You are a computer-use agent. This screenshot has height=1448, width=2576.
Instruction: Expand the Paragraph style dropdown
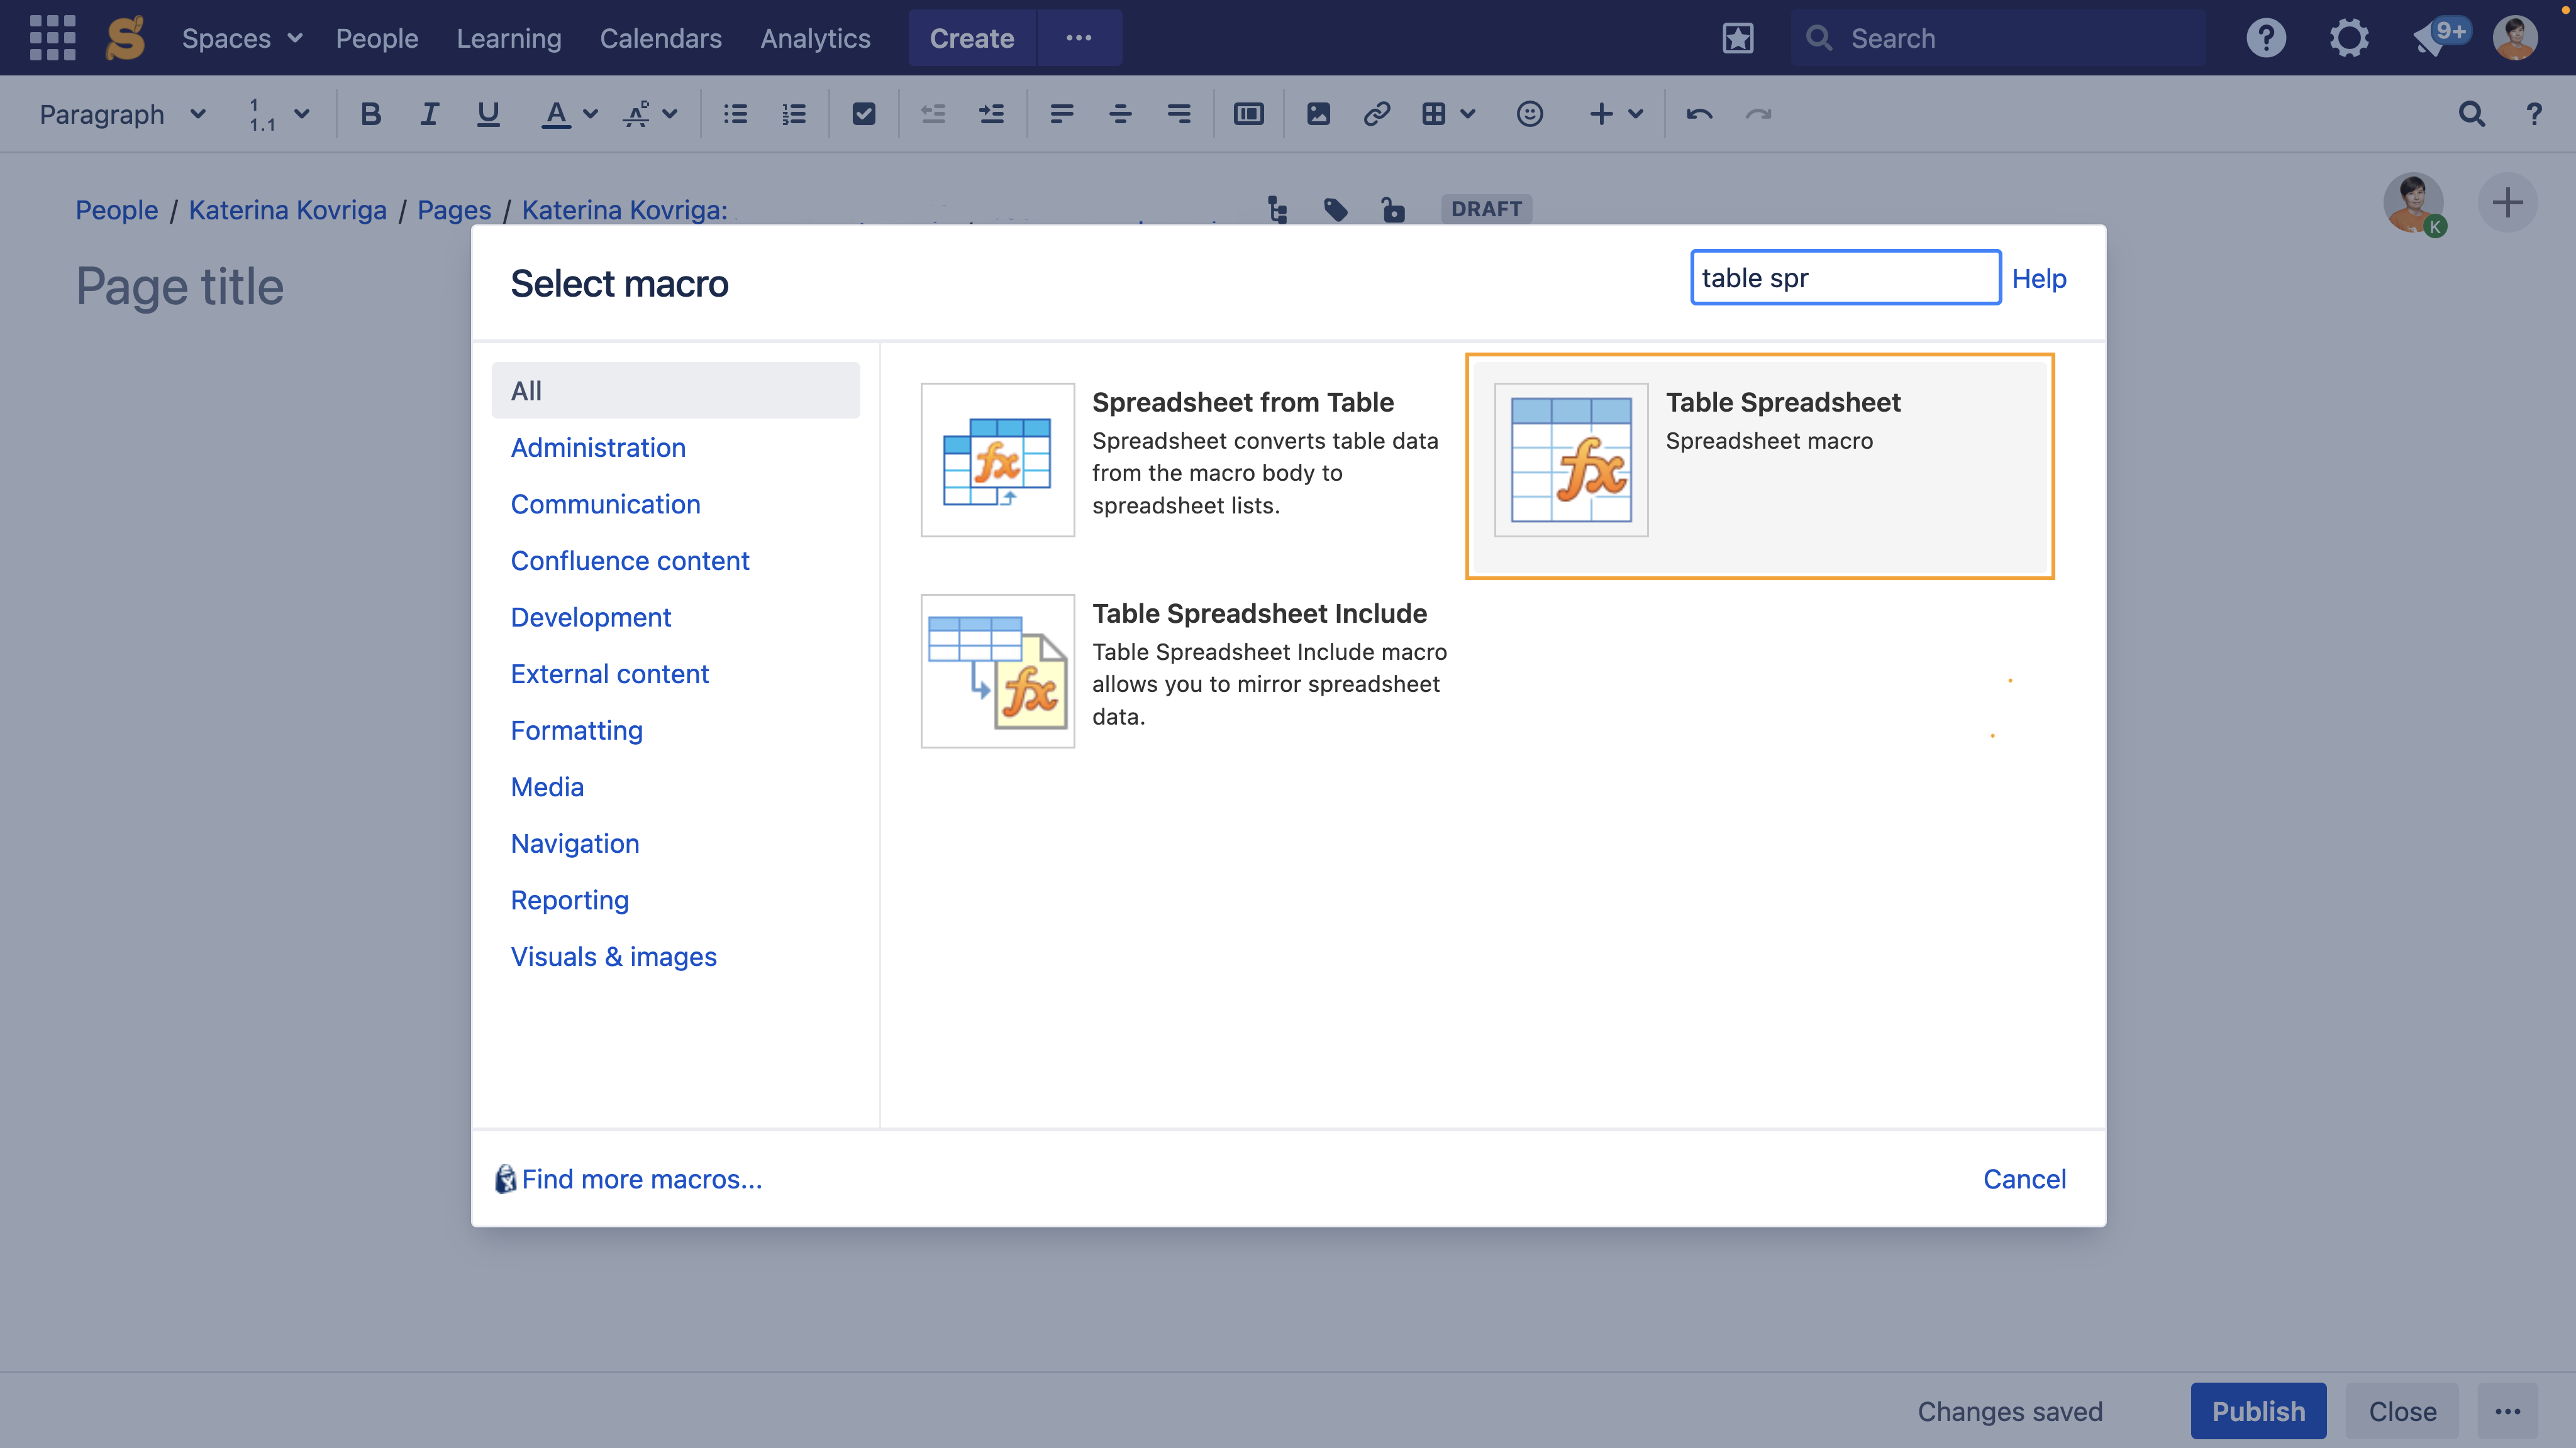click(x=122, y=114)
